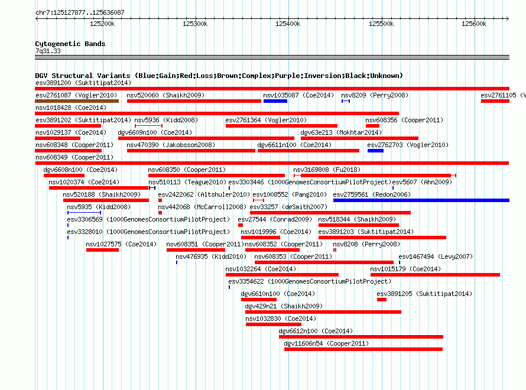Open the Cytogenetic Bands track title
Viewport: 526px width, 390px height.
pos(70,44)
